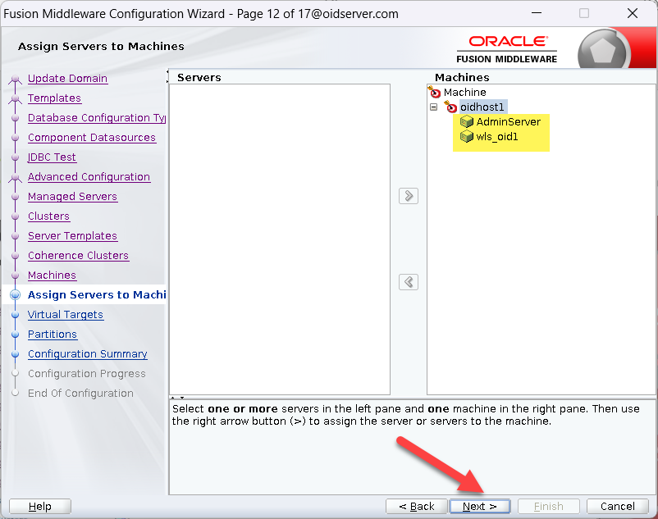Click the right arrow assign button
The height and width of the screenshot is (519, 658).
(x=408, y=196)
